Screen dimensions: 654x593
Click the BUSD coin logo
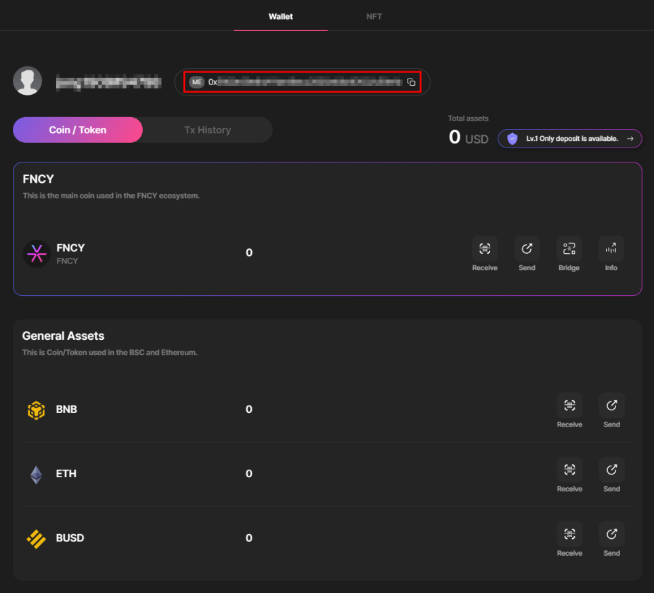tap(37, 539)
